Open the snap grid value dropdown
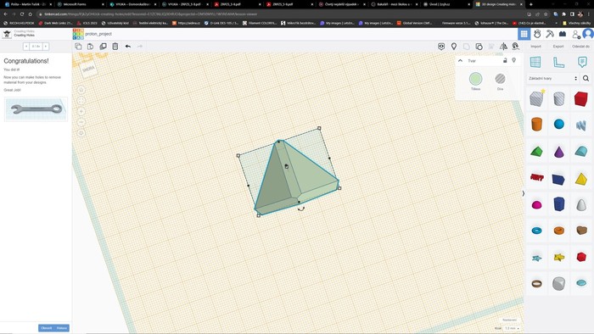 point(512,328)
